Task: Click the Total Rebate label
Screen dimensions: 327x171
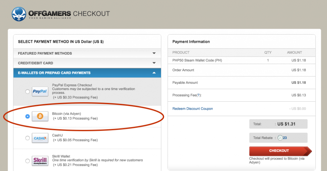Action: pyautogui.click(x=263, y=138)
